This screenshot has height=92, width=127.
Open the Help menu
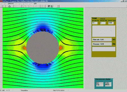(35, 4)
